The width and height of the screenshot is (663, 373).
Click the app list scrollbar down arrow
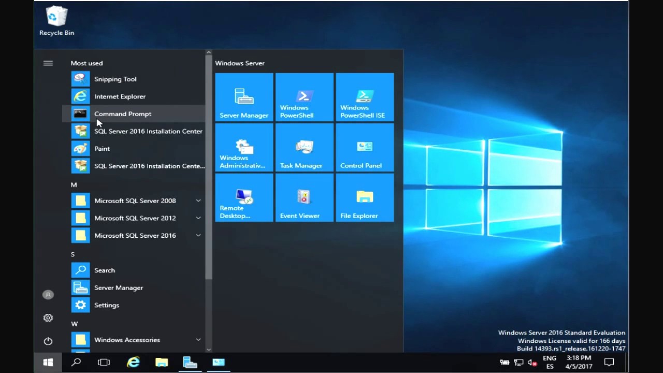(x=209, y=350)
